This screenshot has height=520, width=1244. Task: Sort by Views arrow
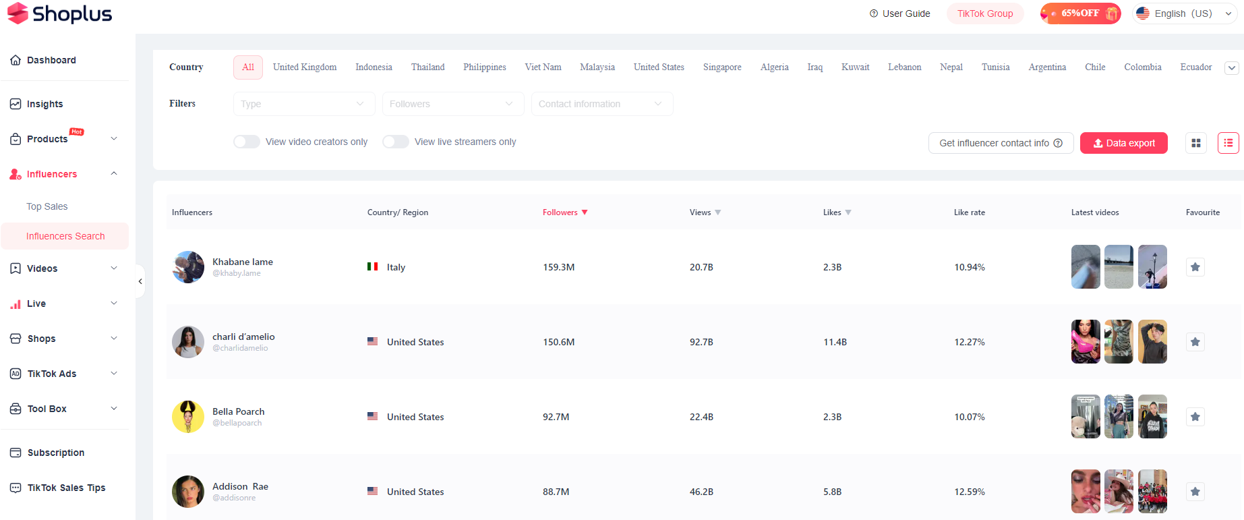[718, 212]
